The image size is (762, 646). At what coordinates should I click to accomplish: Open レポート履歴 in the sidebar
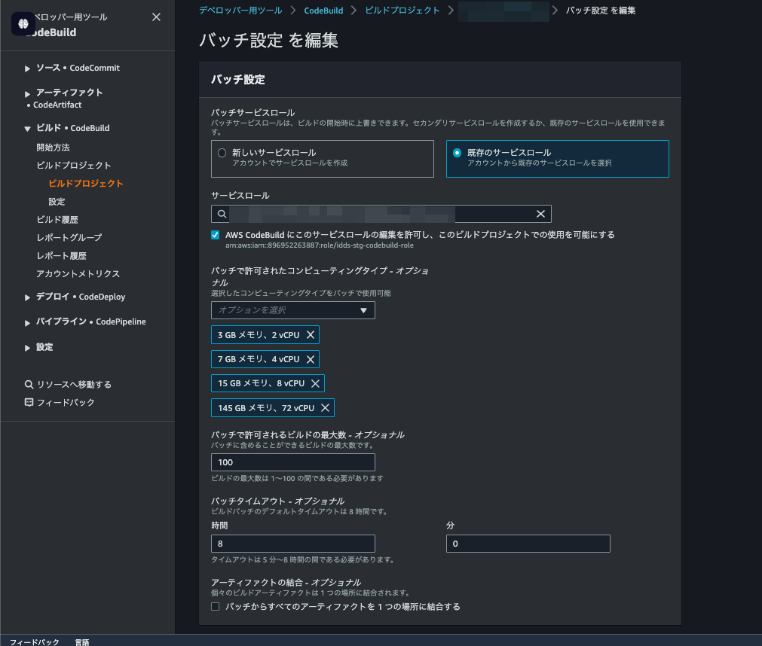click(x=61, y=256)
